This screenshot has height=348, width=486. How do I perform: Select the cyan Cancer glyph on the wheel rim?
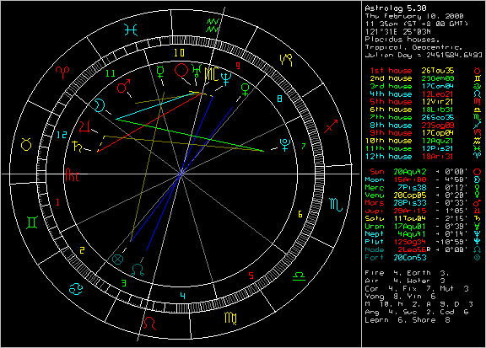76,289
